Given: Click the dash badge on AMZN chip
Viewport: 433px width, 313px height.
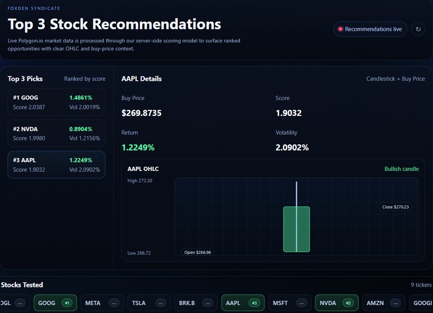Looking at the screenshot, I should click(395, 303).
